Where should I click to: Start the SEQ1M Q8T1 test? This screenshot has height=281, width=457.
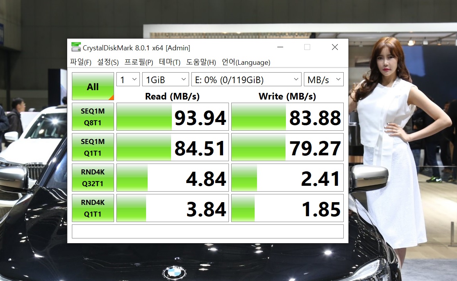tap(93, 117)
